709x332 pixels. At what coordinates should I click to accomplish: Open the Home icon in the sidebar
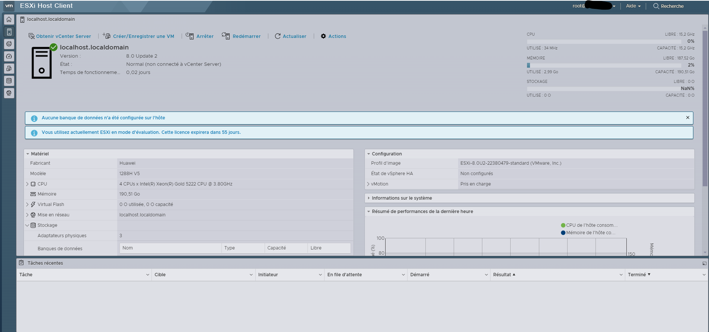point(9,19)
